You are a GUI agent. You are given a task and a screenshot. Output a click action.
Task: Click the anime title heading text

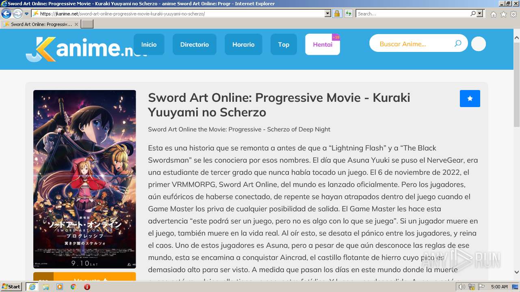click(x=279, y=105)
